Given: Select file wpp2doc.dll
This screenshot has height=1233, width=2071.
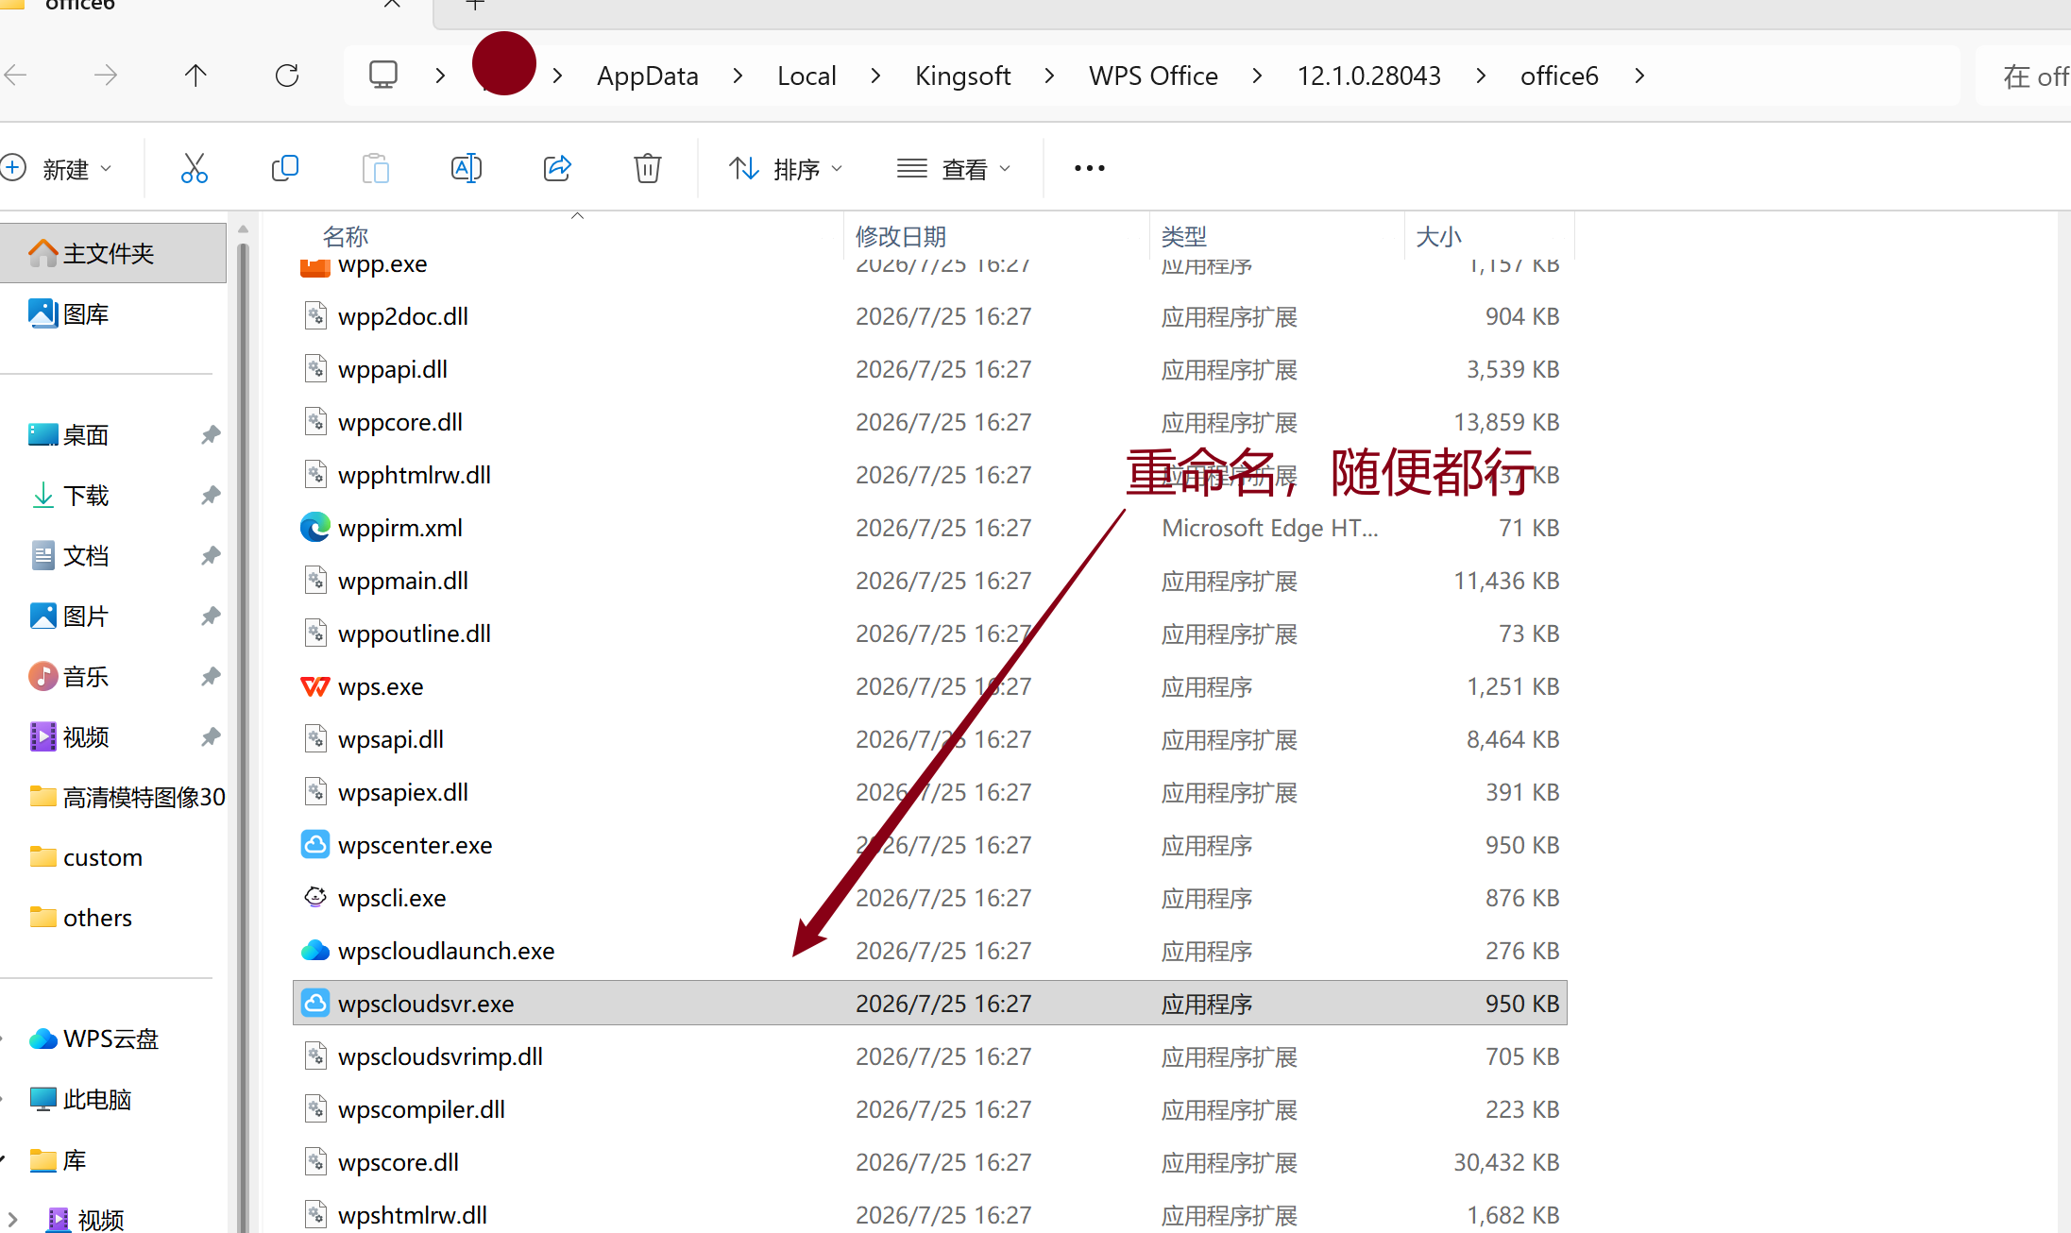Looking at the screenshot, I should [x=403, y=316].
